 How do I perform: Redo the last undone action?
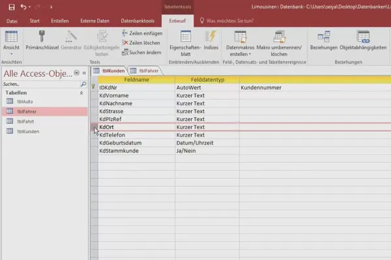tap(37, 7)
